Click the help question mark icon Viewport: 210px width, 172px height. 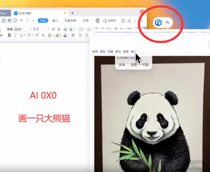(123, 21)
